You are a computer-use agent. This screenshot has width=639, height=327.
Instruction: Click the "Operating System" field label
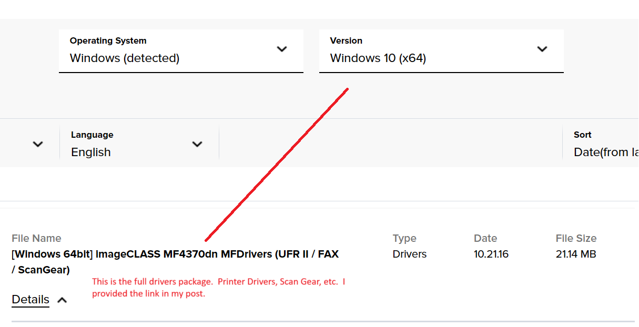(x=108, y=41)
